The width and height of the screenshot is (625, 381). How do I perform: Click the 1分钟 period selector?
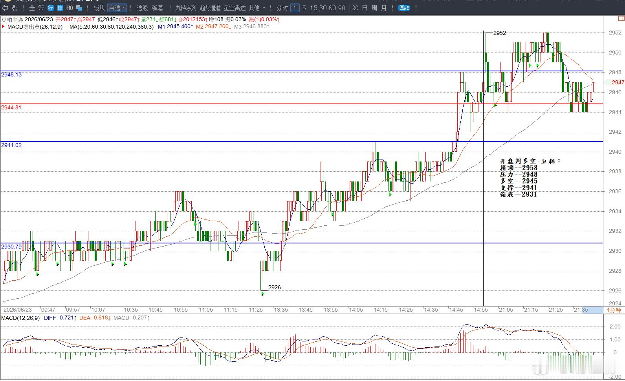614,310
